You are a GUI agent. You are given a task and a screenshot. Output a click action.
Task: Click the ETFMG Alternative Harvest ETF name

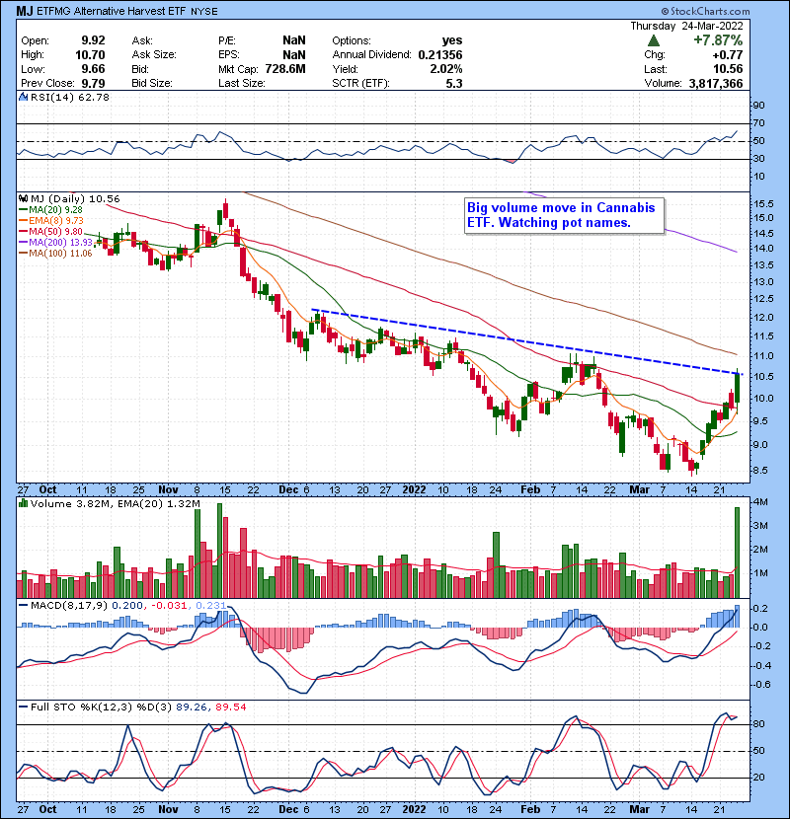pos(111,11)
